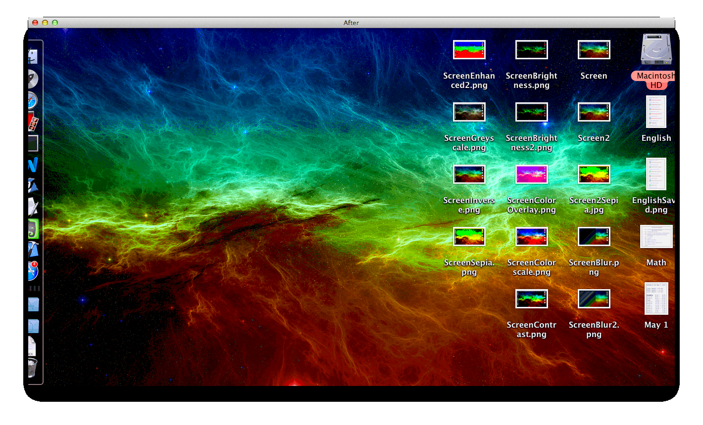703x425 pixels.
Task: Open TextEdit paper-and-pen icon in dock
Action: 33,207
